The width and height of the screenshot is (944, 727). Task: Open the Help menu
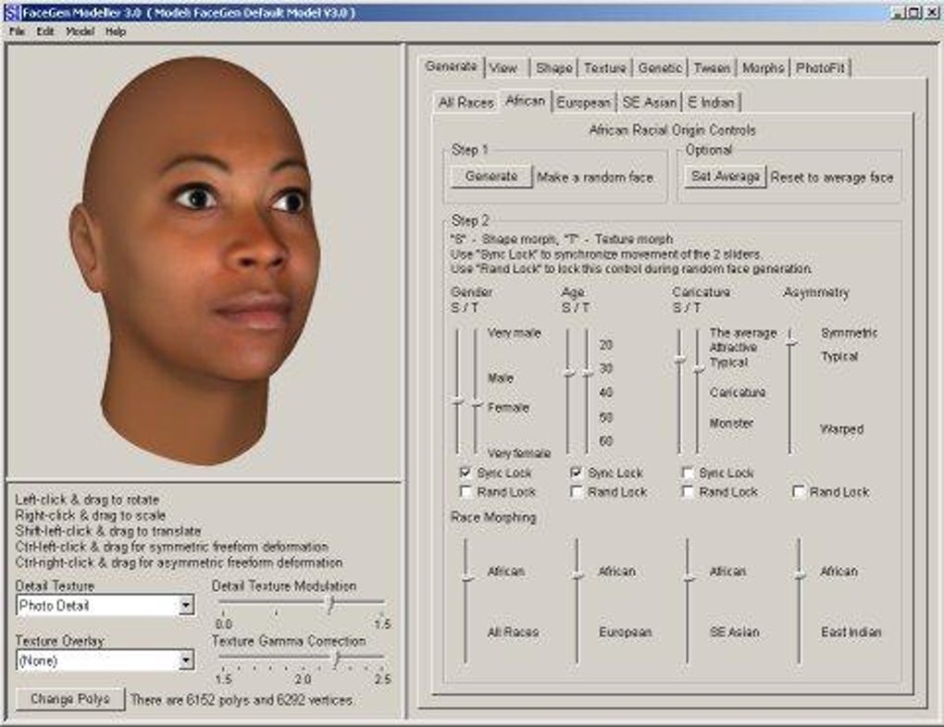click(116, 31)
